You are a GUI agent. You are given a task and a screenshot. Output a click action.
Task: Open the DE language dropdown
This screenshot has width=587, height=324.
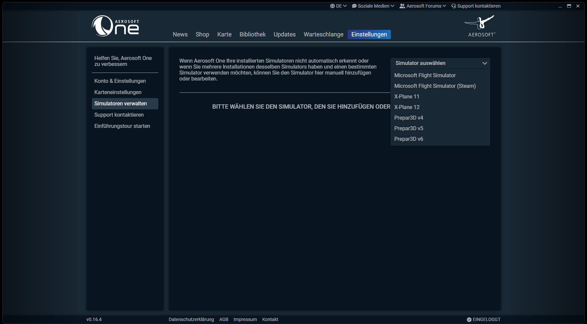tap(338, 6)
